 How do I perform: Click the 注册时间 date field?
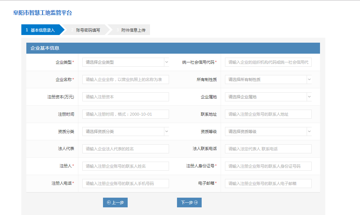point(125,114)
